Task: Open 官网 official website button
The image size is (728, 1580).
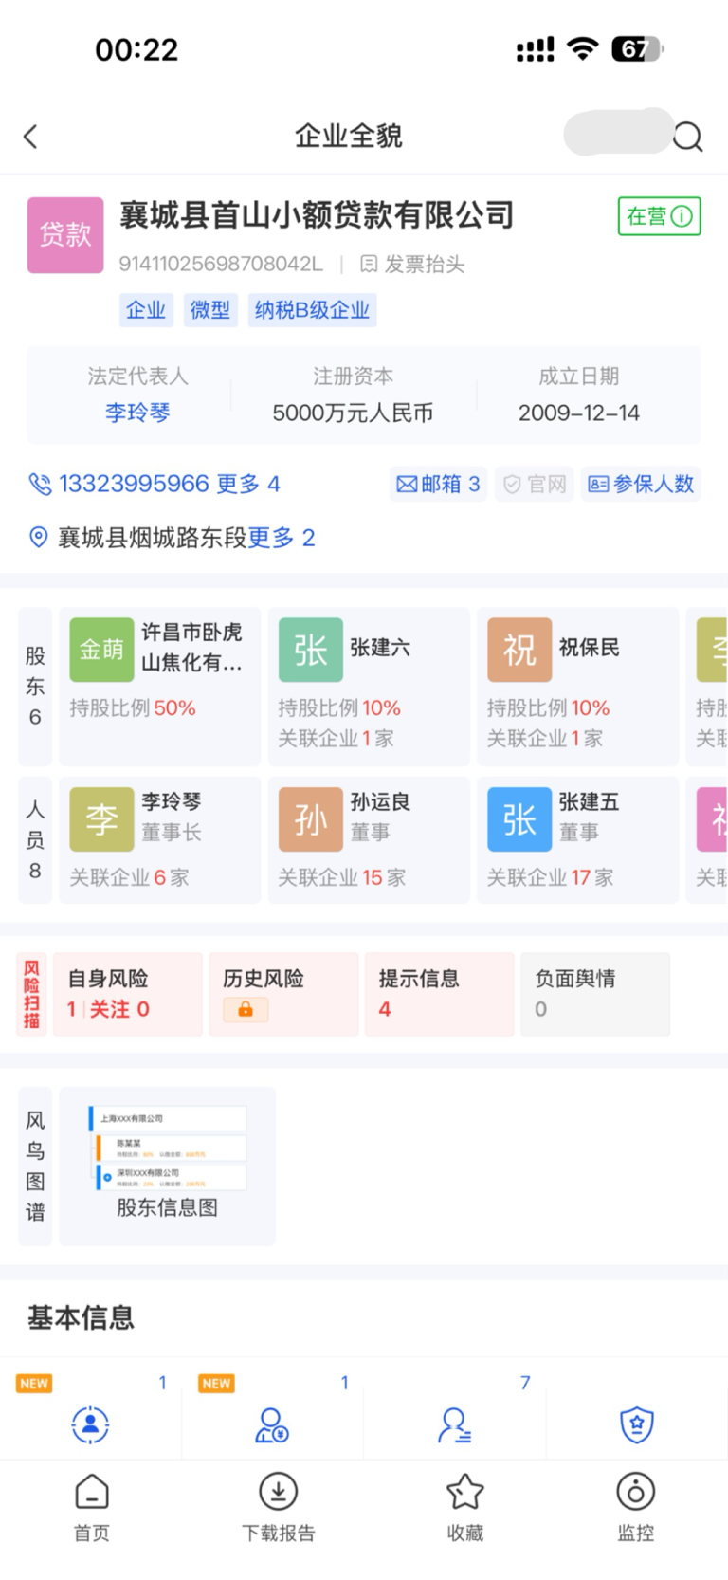Action: click(535, 485)
